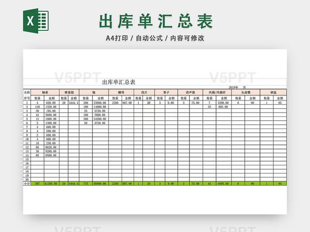Screen dimensions: 310x232
Task: Select the cell containing 580.00
Action: coord(52,131)
